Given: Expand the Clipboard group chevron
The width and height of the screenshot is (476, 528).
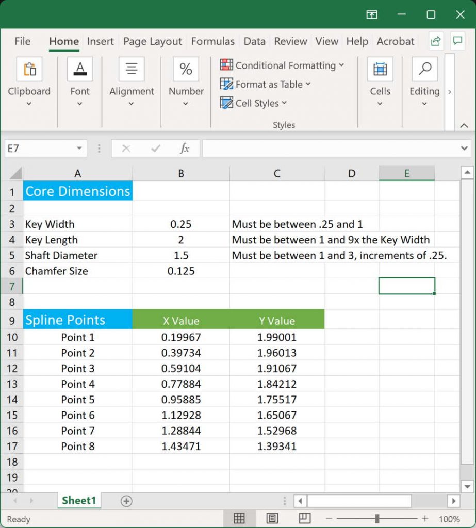Looking at the screenshot, I should click(x=29, y=104).
